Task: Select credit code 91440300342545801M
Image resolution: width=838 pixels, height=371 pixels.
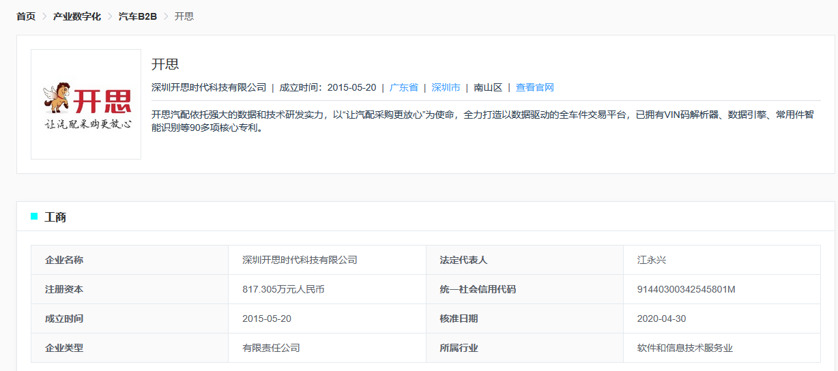Action: coord(687,289)
